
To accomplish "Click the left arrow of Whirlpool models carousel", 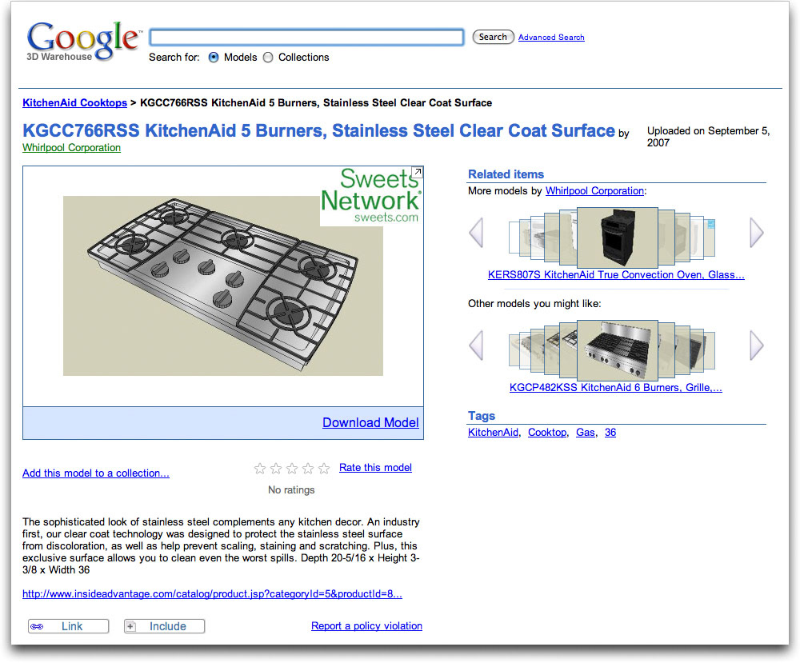I will click(x=476, y=233).
